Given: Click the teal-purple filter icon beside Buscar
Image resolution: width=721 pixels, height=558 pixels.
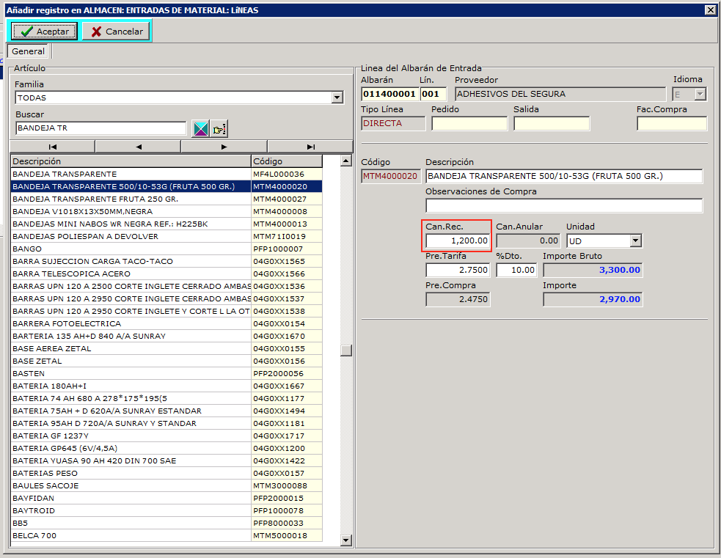Looking at the screenshot, I should 200,129.
